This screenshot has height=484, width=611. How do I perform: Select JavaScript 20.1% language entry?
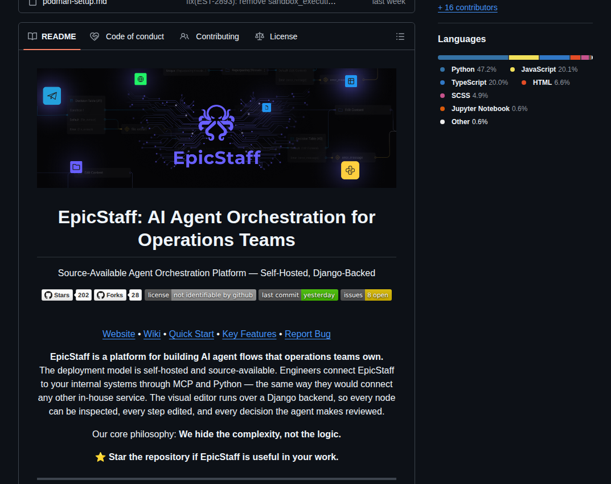(x=544, y=69)
